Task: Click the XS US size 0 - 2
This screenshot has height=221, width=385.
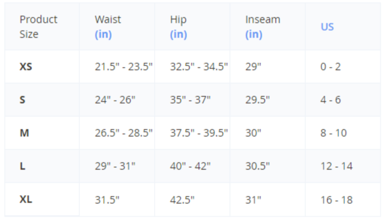Action: pos(330,67)
